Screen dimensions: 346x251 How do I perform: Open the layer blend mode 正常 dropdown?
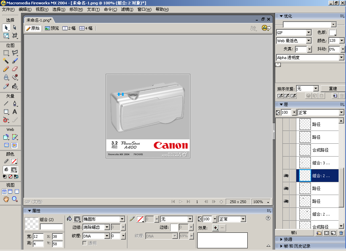tap(341, 113)
